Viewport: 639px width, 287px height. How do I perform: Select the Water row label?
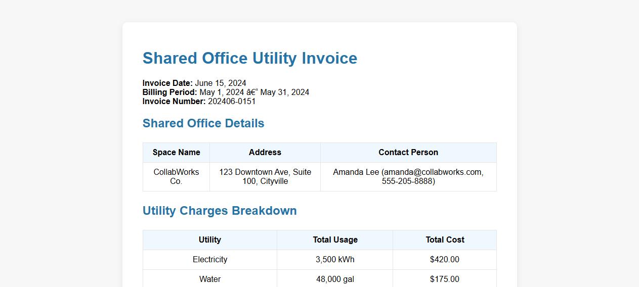(210, 279)
